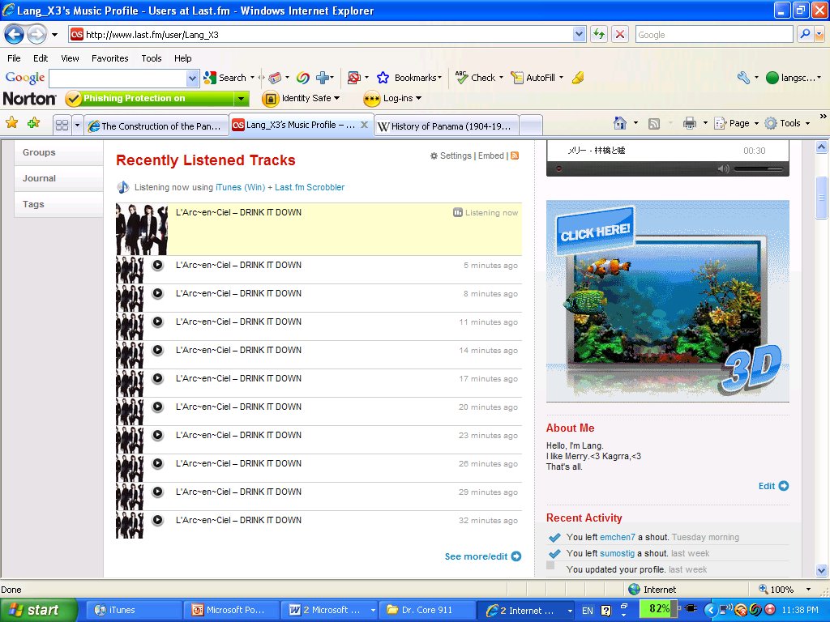
Task: Open the Quick Tabs grid icon
Action: tap(62, 126)
